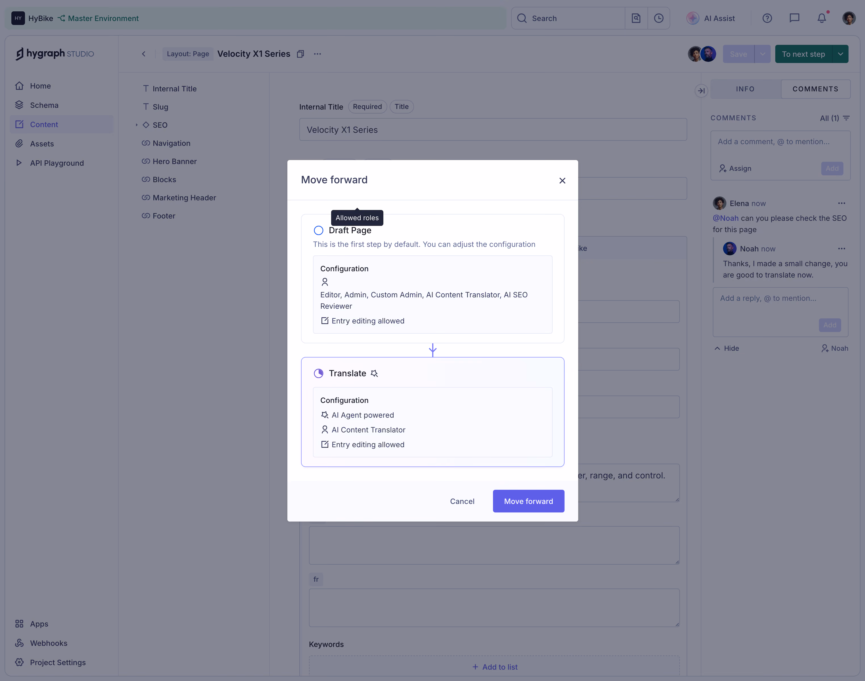The image size is (865, 681).
Task: Open user profile avatar menu
Action: point(849,18)
